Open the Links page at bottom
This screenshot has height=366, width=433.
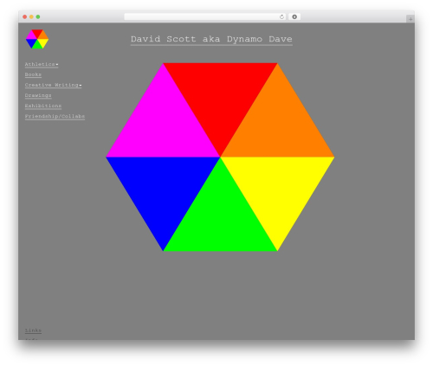[33, 331]
